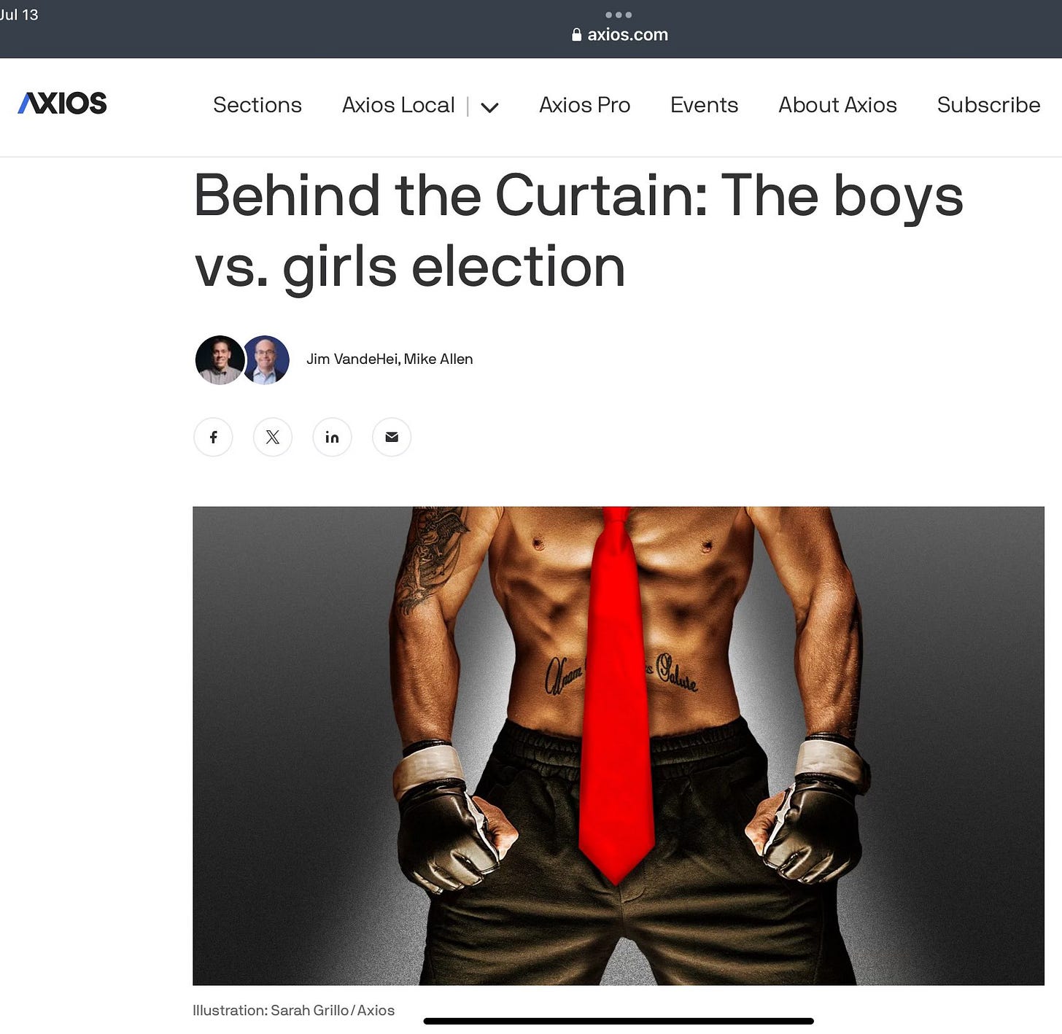Open Mike Allen author link
The width and height of the screenshot is (1062, 1034).
tap(438, 359)
